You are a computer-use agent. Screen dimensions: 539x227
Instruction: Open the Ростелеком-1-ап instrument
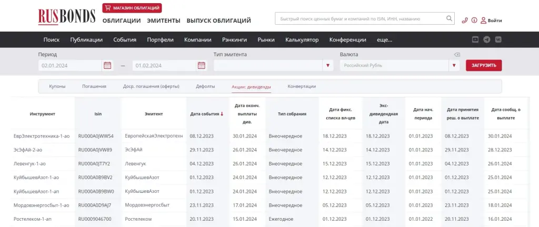(x=33, y=219)
